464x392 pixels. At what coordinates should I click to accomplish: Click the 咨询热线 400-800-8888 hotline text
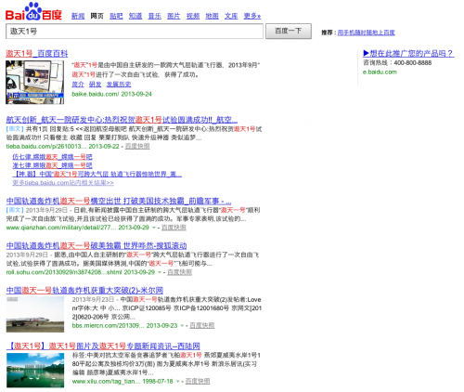pos(397,63)
